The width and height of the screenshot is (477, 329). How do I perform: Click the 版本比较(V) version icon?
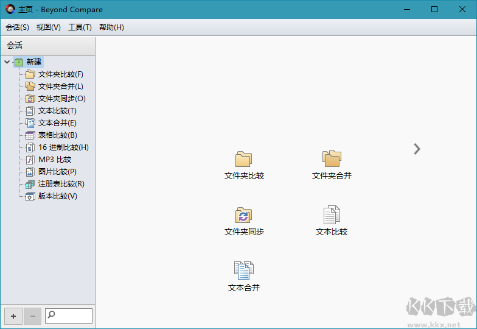pos(30,196)
